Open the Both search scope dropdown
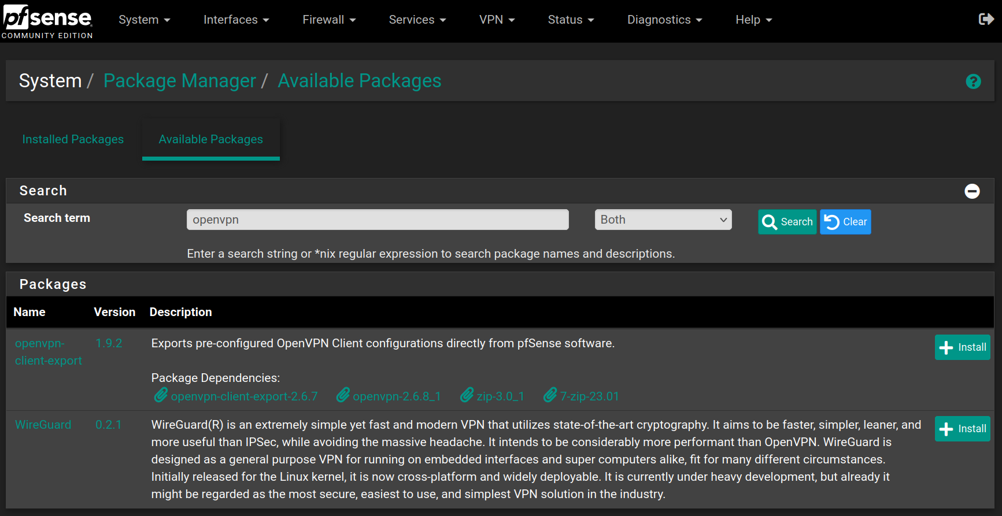1002x516 pixels. (663, 220)
